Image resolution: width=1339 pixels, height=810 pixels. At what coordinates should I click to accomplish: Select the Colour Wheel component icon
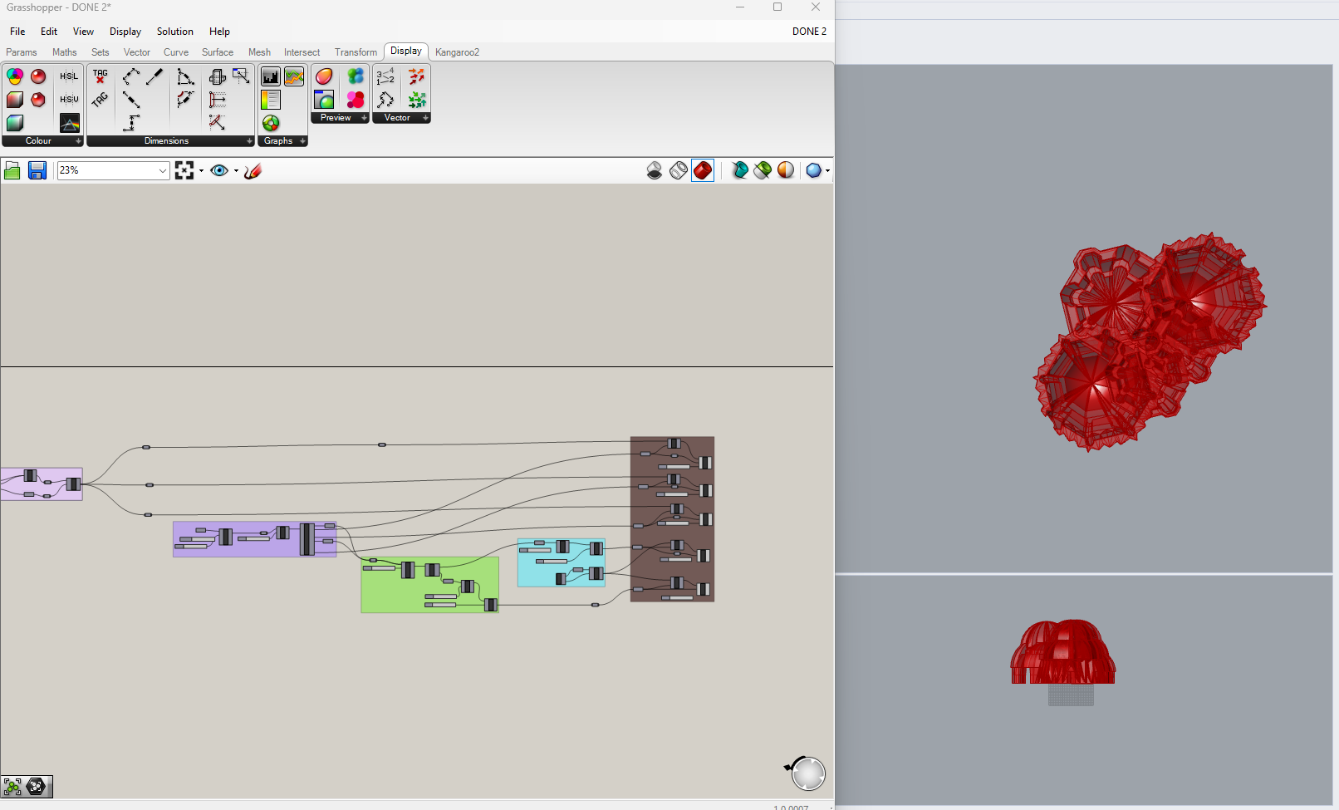pyautogui.click(x=15, y=76)
